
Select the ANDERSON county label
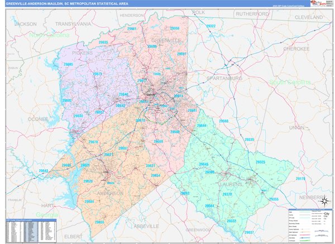click(111, 193)
